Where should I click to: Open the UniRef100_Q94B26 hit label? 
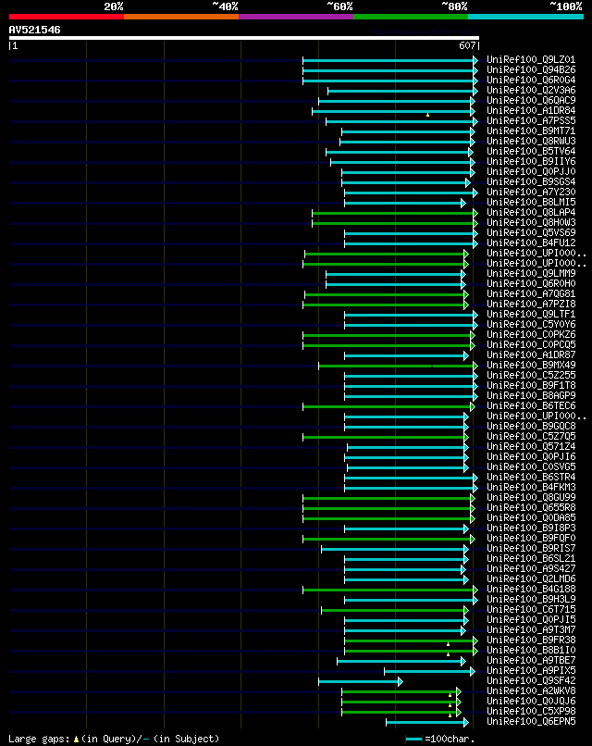pos(531,70)
